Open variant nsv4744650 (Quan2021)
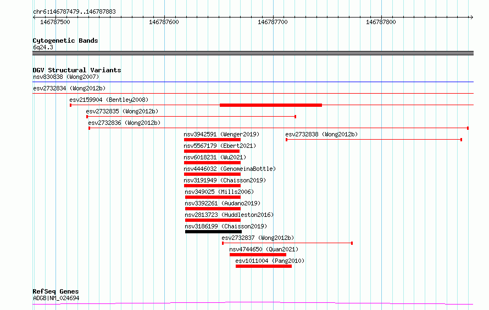The image size is (489, 310). pyautogui.click(x=264, y=249)
